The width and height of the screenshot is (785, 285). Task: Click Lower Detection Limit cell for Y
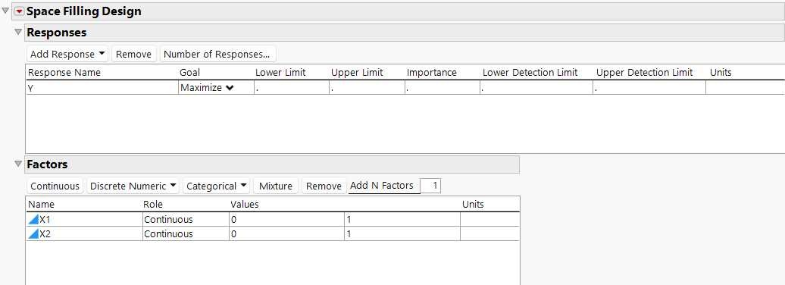point(536,88)
